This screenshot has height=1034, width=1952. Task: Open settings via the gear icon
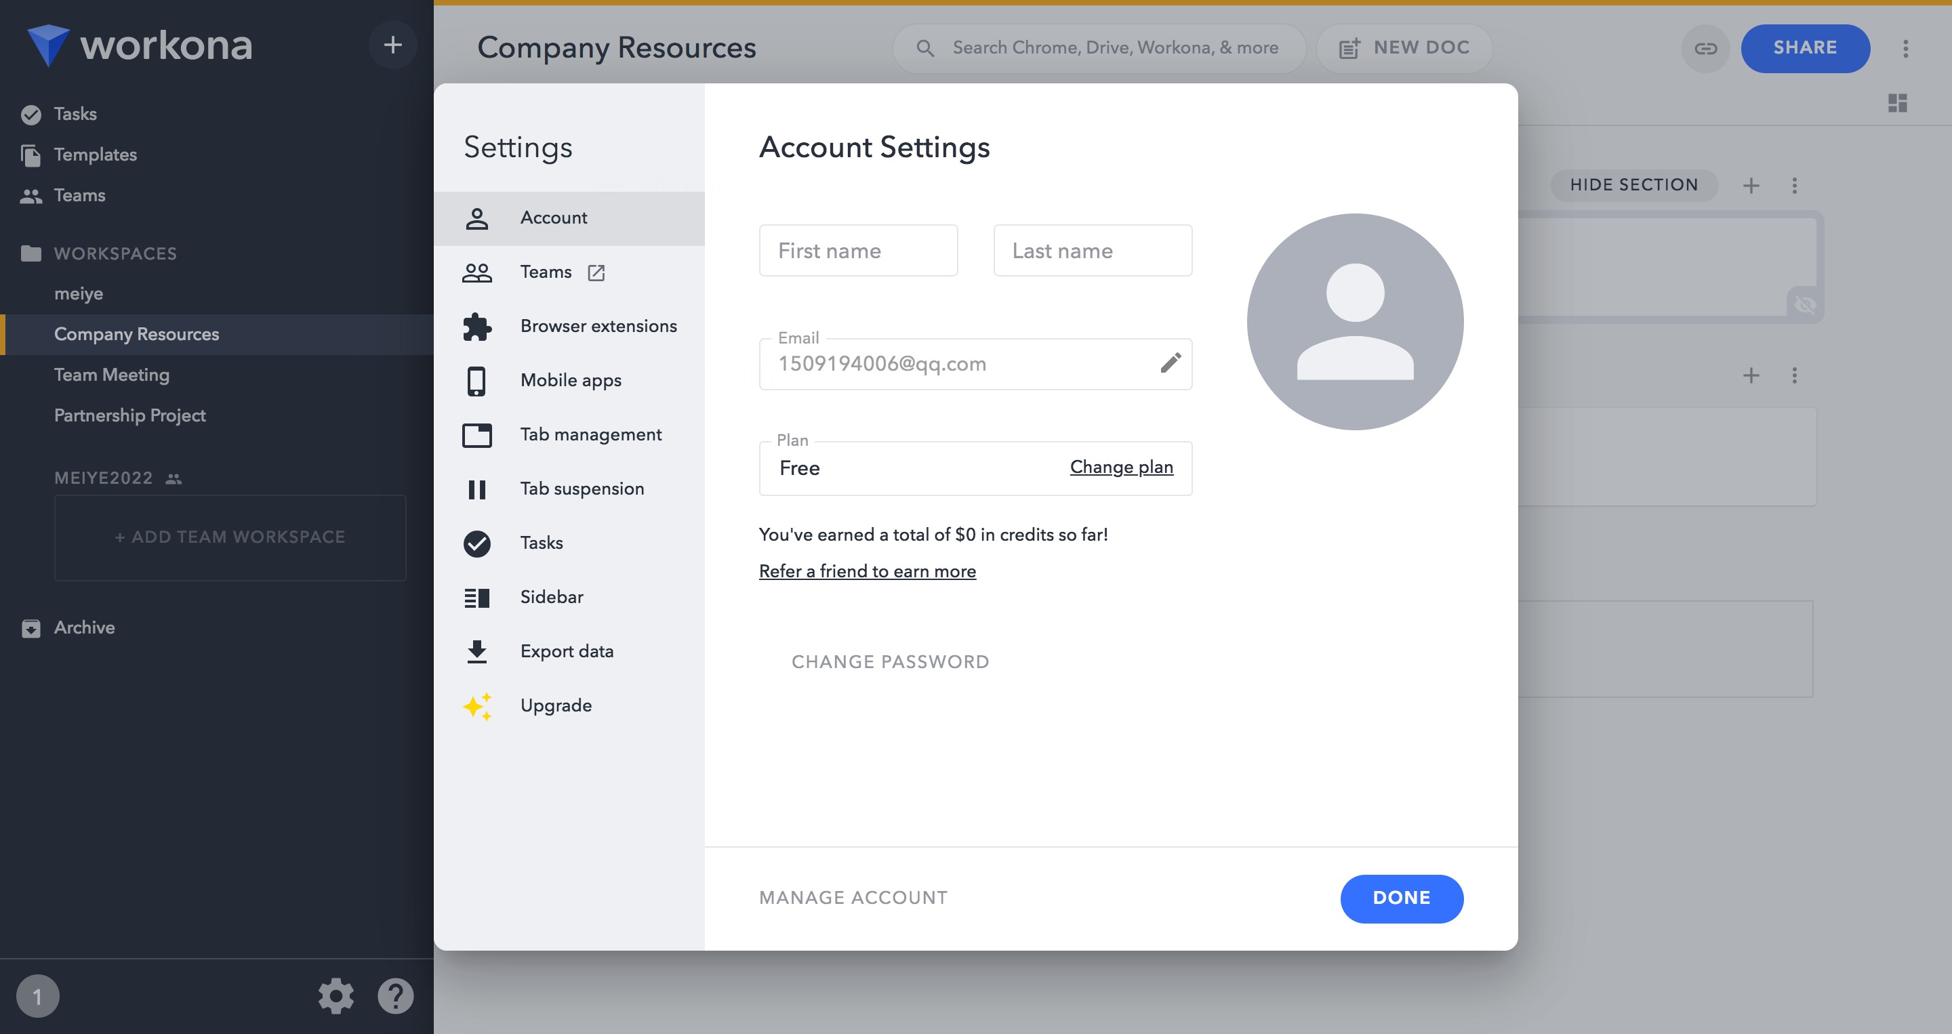[335, 995]
